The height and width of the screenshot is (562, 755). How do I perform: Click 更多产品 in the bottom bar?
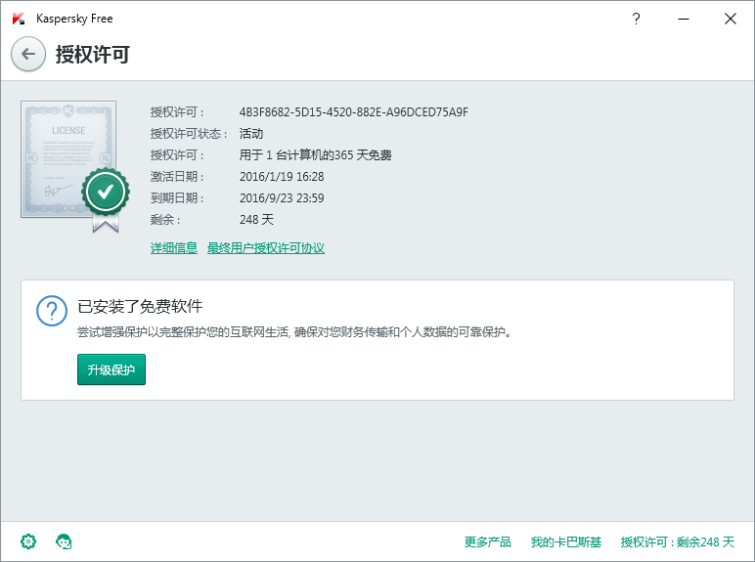pyautogui.click(x=488, y=542)
